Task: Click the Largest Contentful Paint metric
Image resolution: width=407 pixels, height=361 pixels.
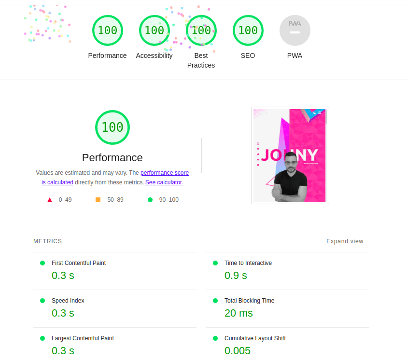Action: [x=83, y=338]
